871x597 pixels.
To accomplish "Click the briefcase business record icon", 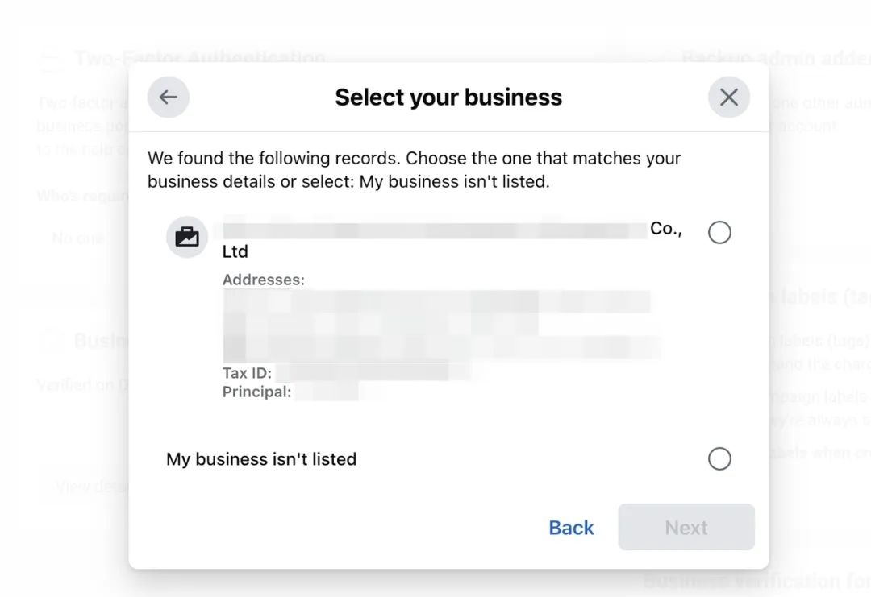I will pos(187,237).
